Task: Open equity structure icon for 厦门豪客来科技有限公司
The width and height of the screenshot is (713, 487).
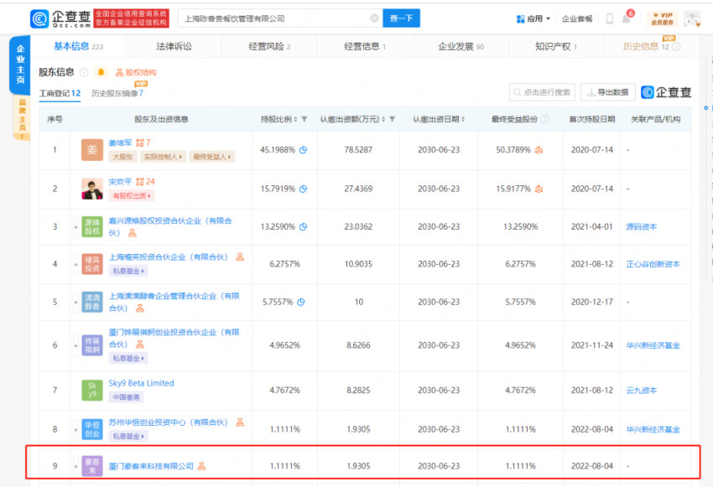Action: pyautogui.click(x=201, y=466)
